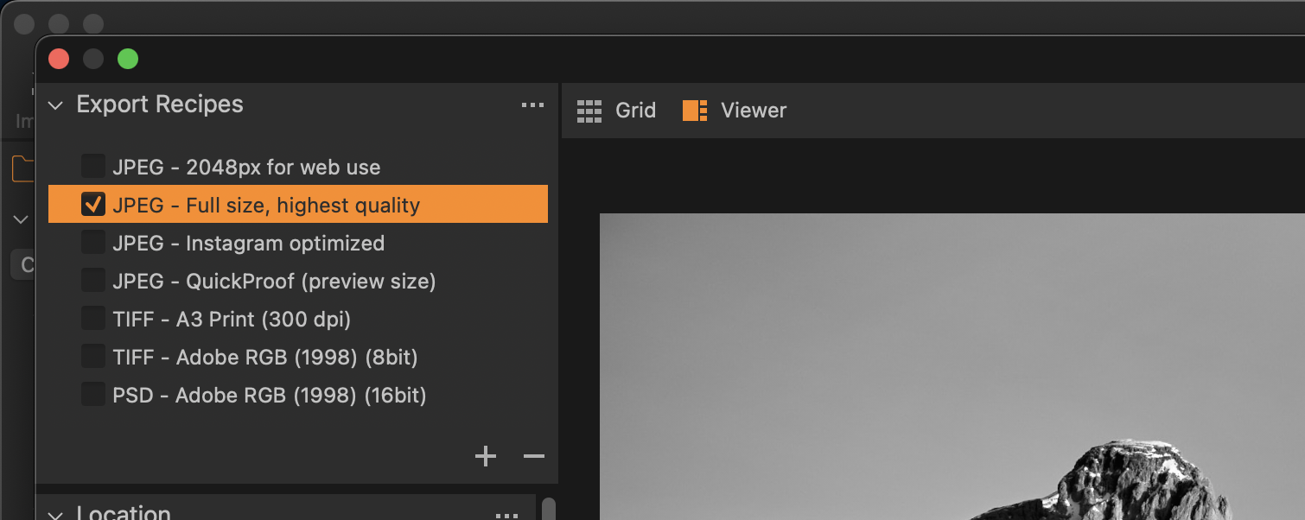Screen dimensions: 1305x520
Task: Click the orange folder icon
Action: pos(23,169)
